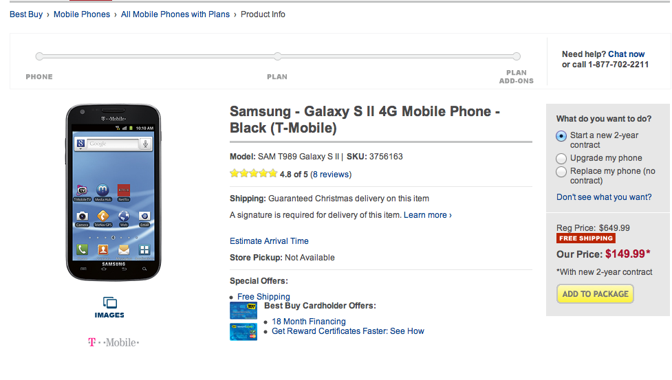This screenshot has width=672, height=380.
Task: Open Don't see what you want link
Action: pos(604,197)
